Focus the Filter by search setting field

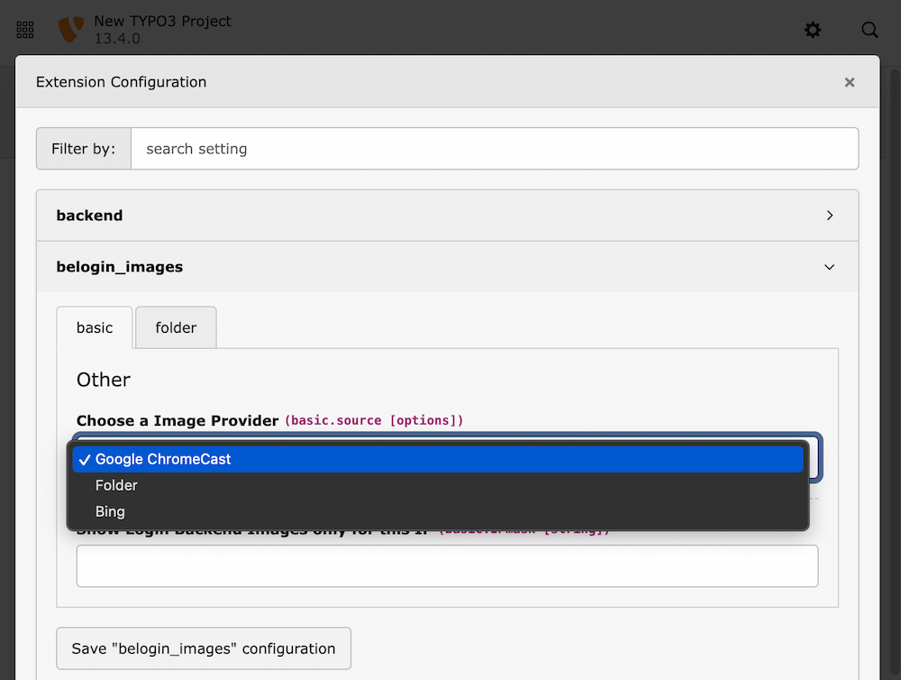[x=495, y=149]
